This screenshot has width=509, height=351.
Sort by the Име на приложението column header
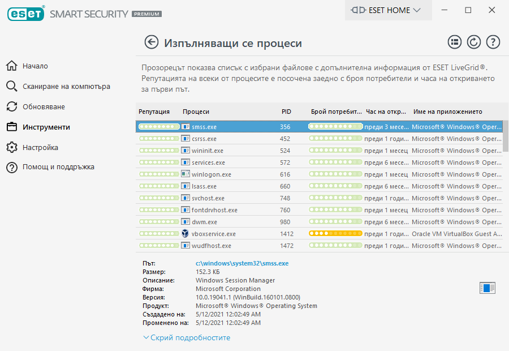pos(448,112)
